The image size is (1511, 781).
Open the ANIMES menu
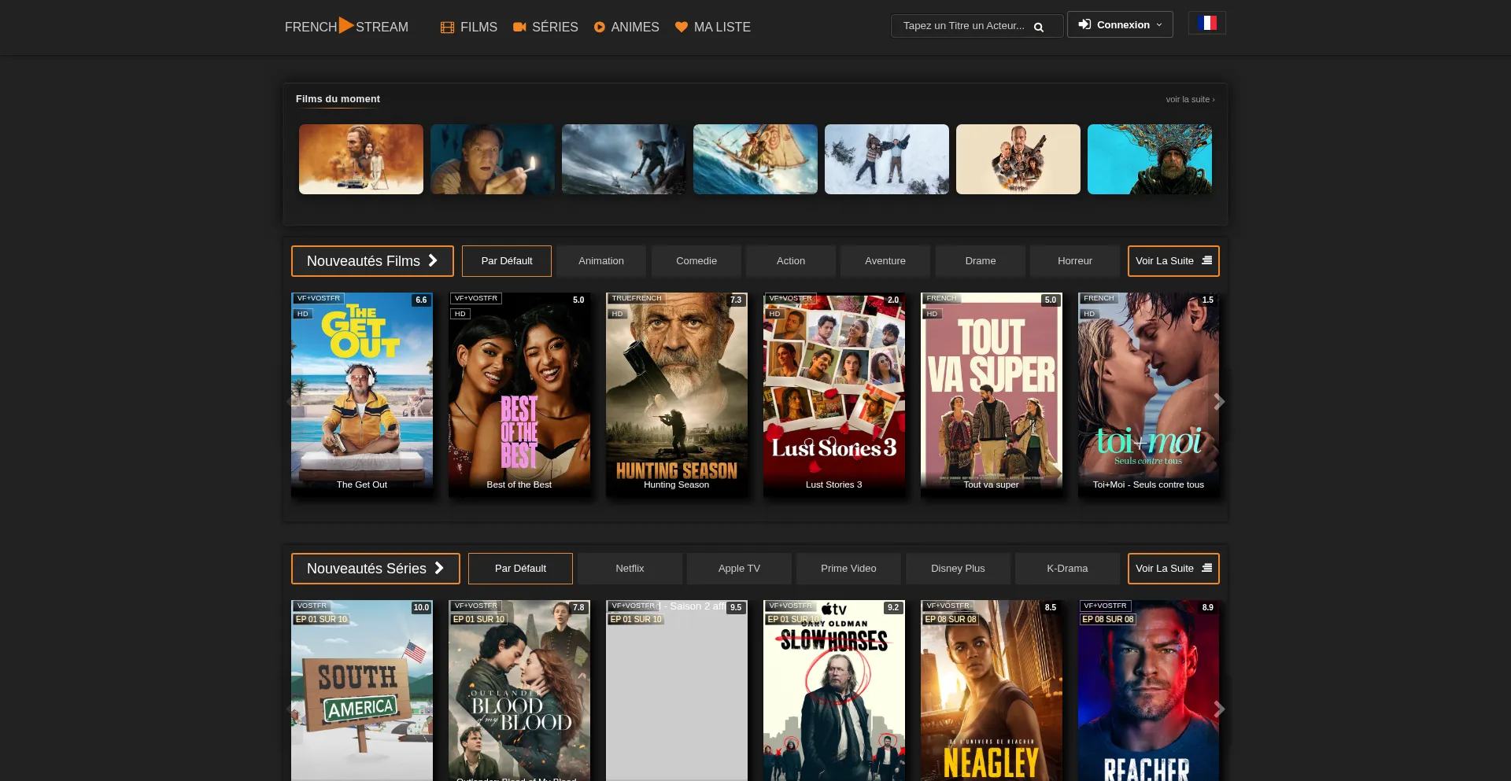(x=626, y=28)
